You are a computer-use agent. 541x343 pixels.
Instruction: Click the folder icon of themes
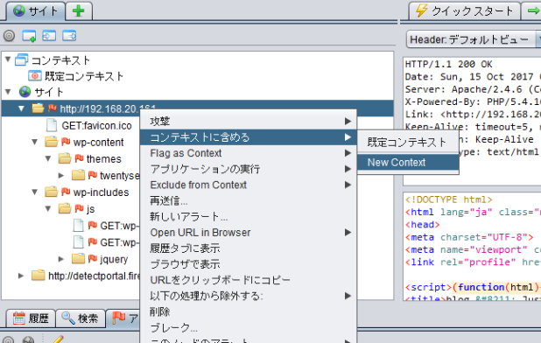(x=65, y=158)
